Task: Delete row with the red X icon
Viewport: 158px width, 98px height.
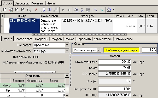Action: click(36, 10)
